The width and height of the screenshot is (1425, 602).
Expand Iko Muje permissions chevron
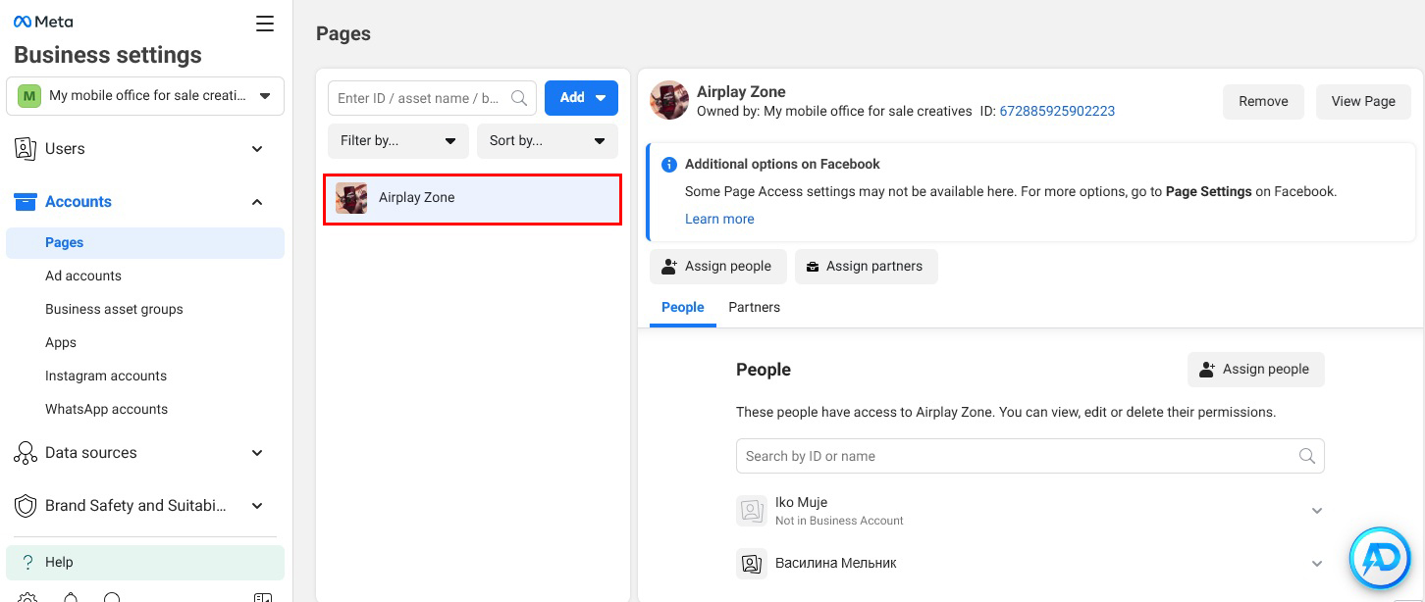(x=1317, y=511)
